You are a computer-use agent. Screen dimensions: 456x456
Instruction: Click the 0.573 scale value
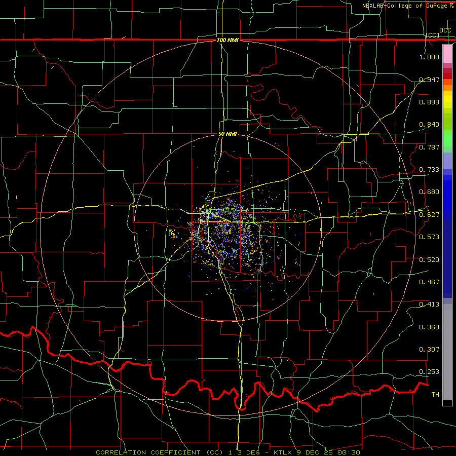(x=429, y=237)
